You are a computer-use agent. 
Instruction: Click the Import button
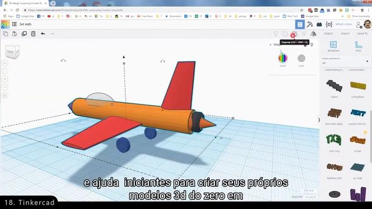click(x=328, y=34)
